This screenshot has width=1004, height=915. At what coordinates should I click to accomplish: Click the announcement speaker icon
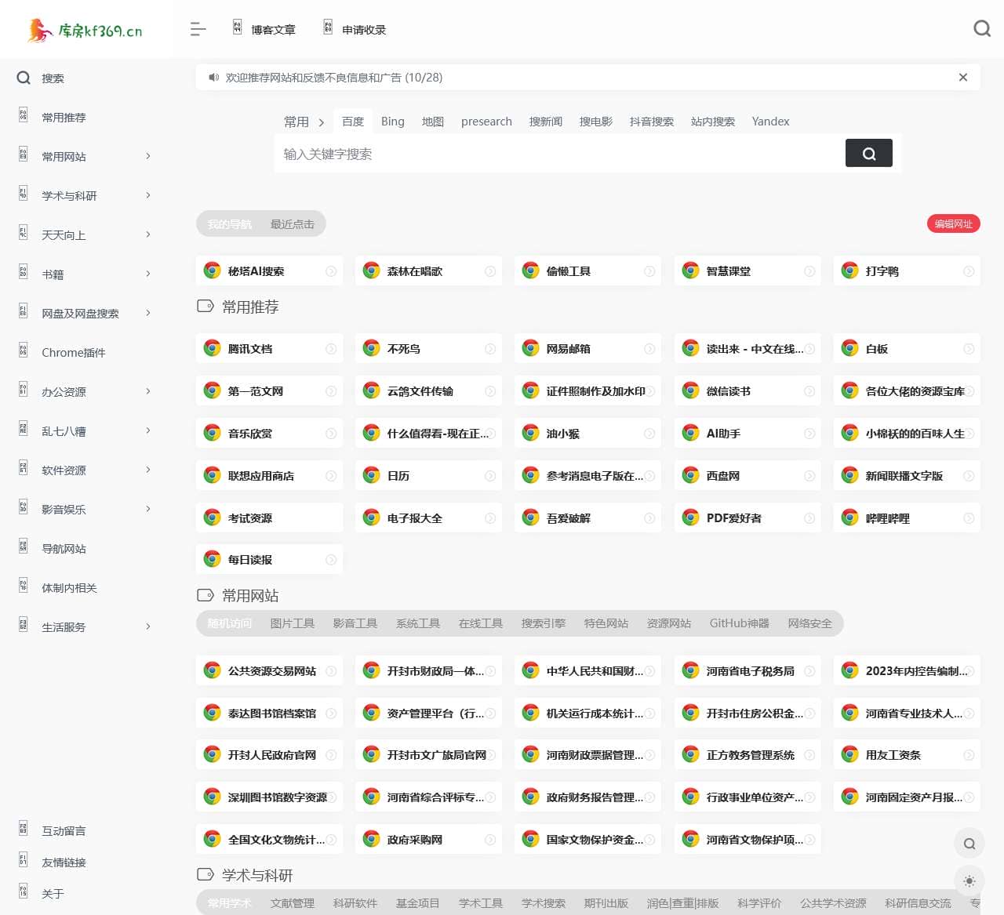point(213,78)
